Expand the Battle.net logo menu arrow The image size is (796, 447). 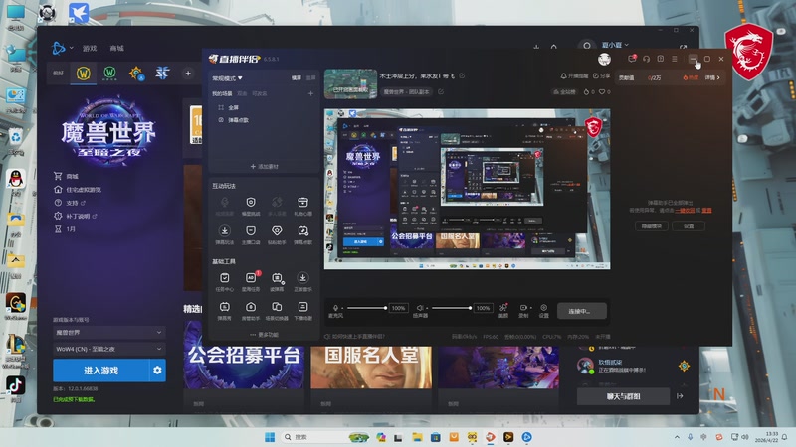click(x=71, y=48)
